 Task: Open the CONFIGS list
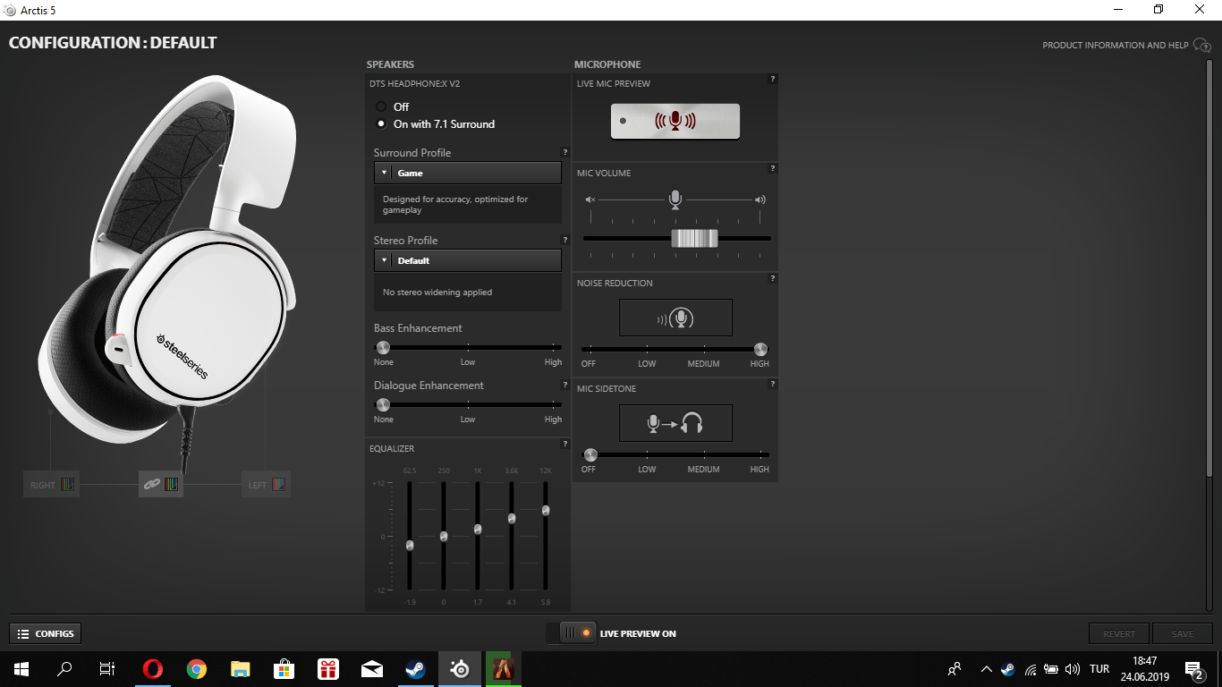(45, 633)
